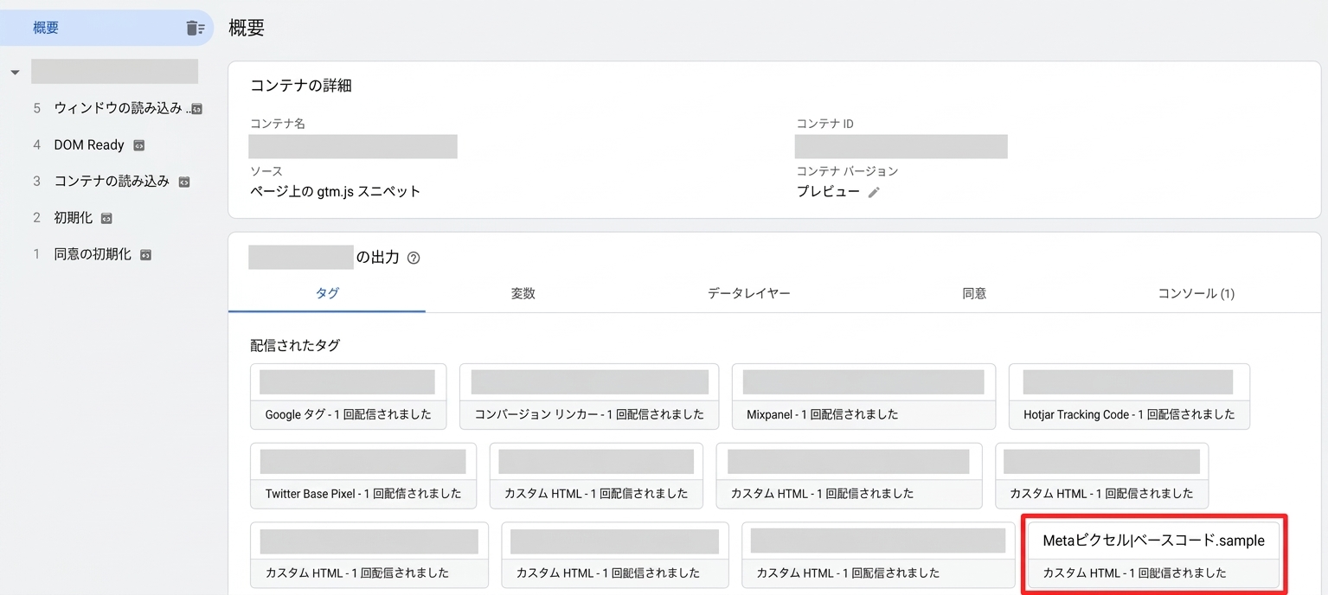The image size is (1328, 595).
Task: Click the コンテナ名 label
Action: [x=278, y=124]
